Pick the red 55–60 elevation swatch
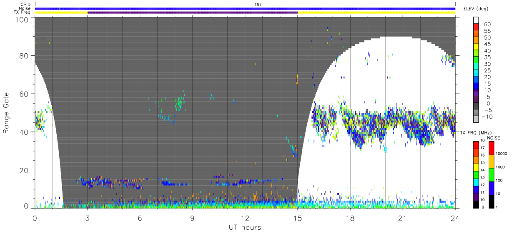The height and width of the screenshot is (236, 512). coord(476,27)
